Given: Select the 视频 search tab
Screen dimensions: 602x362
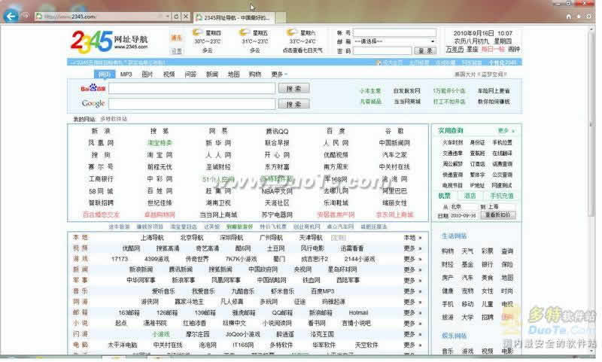Looking at the screenshot, I should click(169, 74).
